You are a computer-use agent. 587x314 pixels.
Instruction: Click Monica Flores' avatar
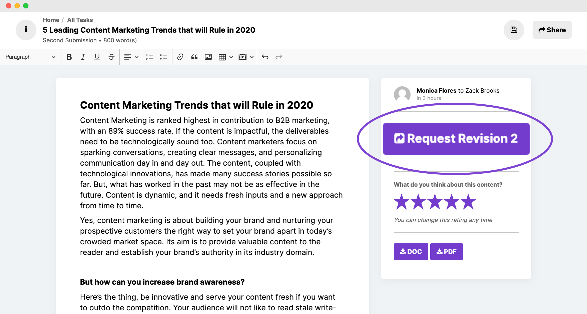402,95
